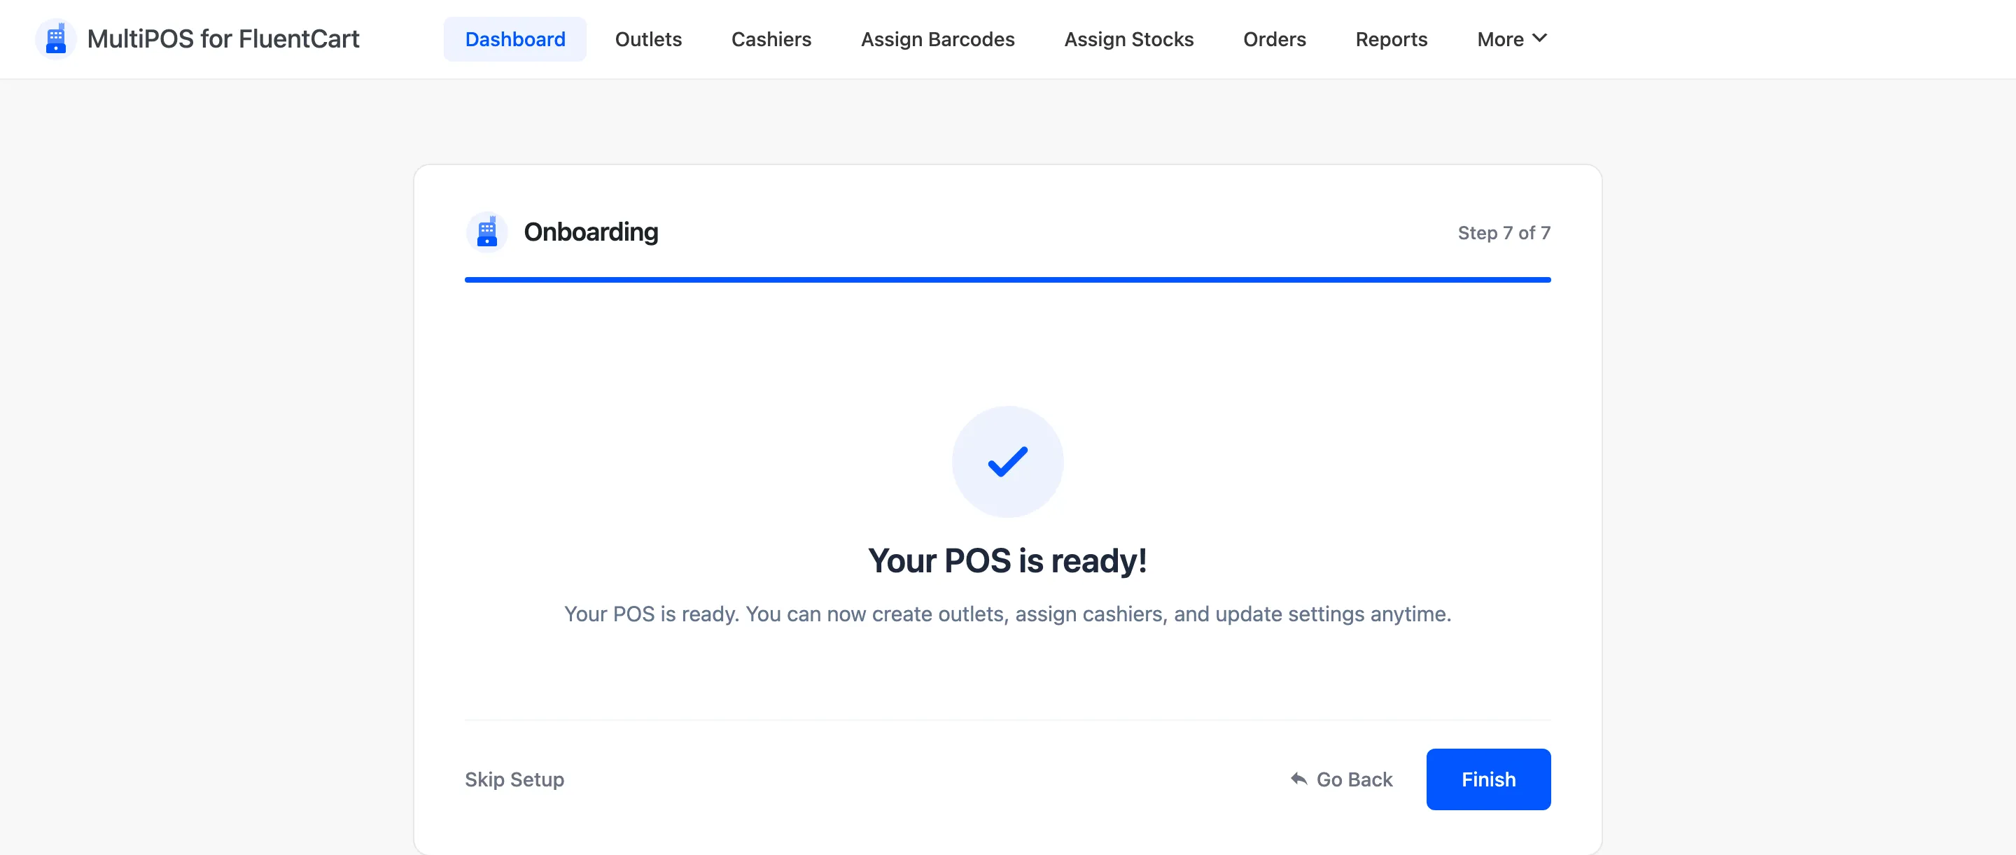Go to the Outlets page
Screen dimensions: 2016x855
click(x=648, y=39)
